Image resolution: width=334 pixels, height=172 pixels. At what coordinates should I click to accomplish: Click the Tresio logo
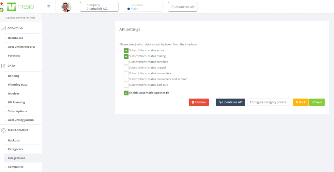click(x=21, y=7)
